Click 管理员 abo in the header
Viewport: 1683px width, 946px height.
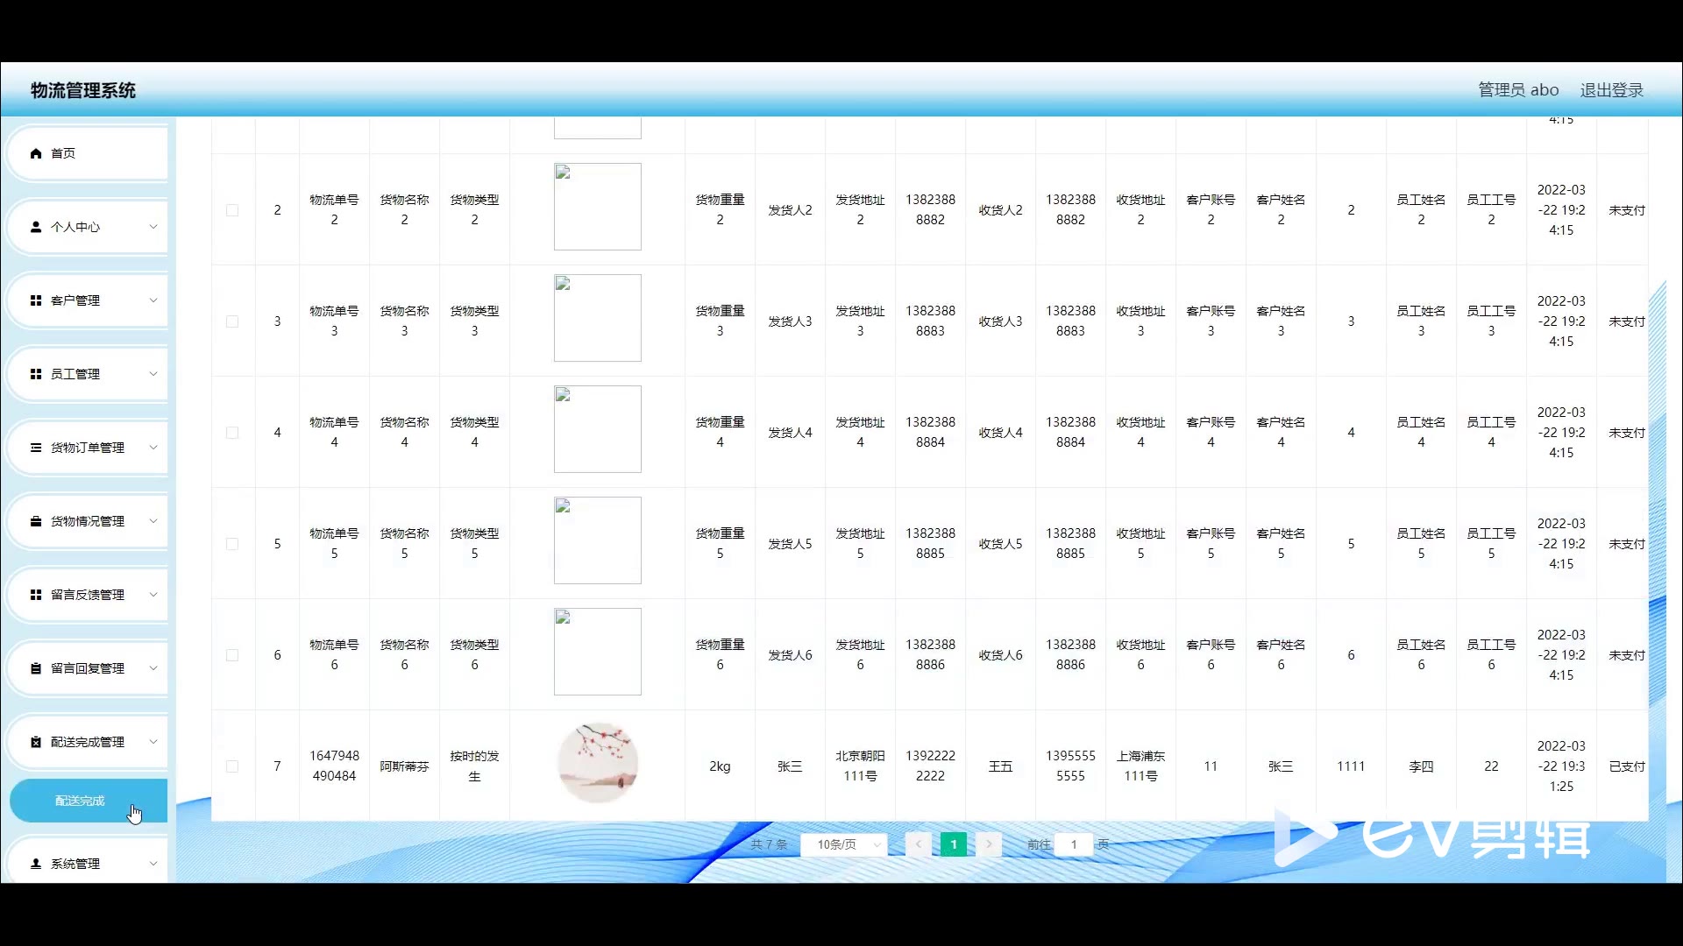pos(1518,90)
